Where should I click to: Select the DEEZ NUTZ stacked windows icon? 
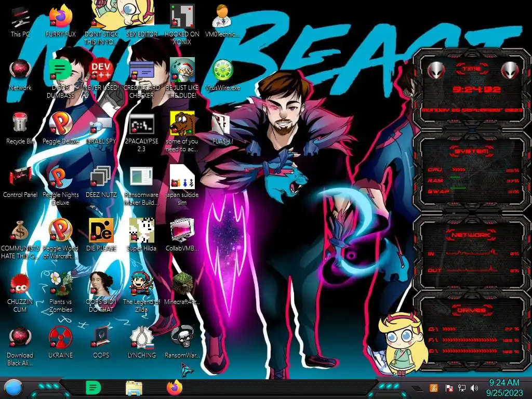[x=101, y=182]
